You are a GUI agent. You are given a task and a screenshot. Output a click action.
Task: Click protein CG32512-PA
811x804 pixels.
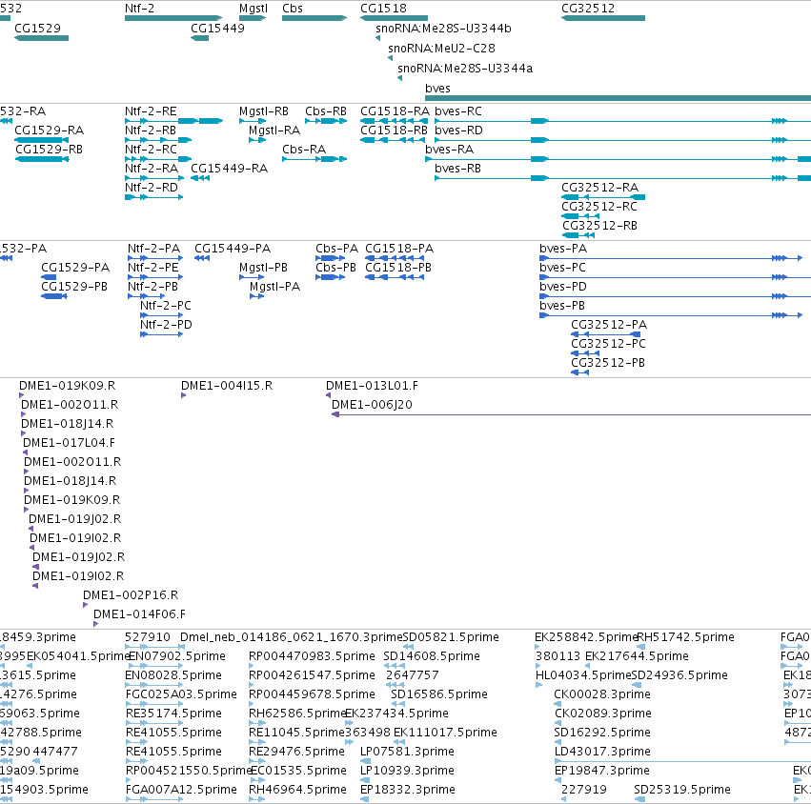tap(606, 334)
